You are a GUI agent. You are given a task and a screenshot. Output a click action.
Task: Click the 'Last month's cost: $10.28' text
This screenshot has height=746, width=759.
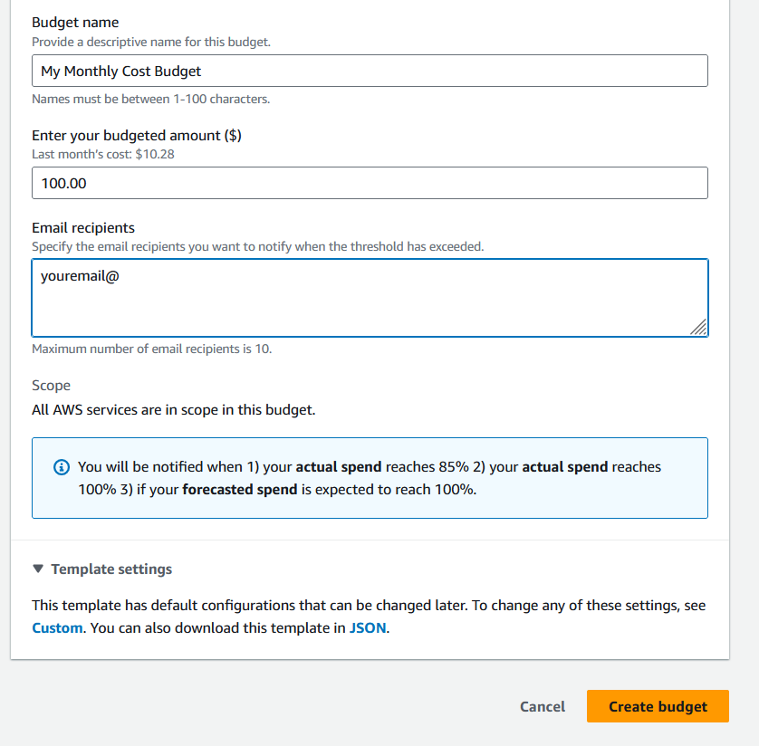pos(103,154)
